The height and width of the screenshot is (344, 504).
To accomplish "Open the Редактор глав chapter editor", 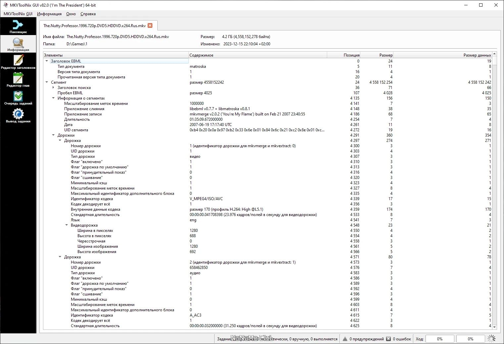I will tap(18, 80).
